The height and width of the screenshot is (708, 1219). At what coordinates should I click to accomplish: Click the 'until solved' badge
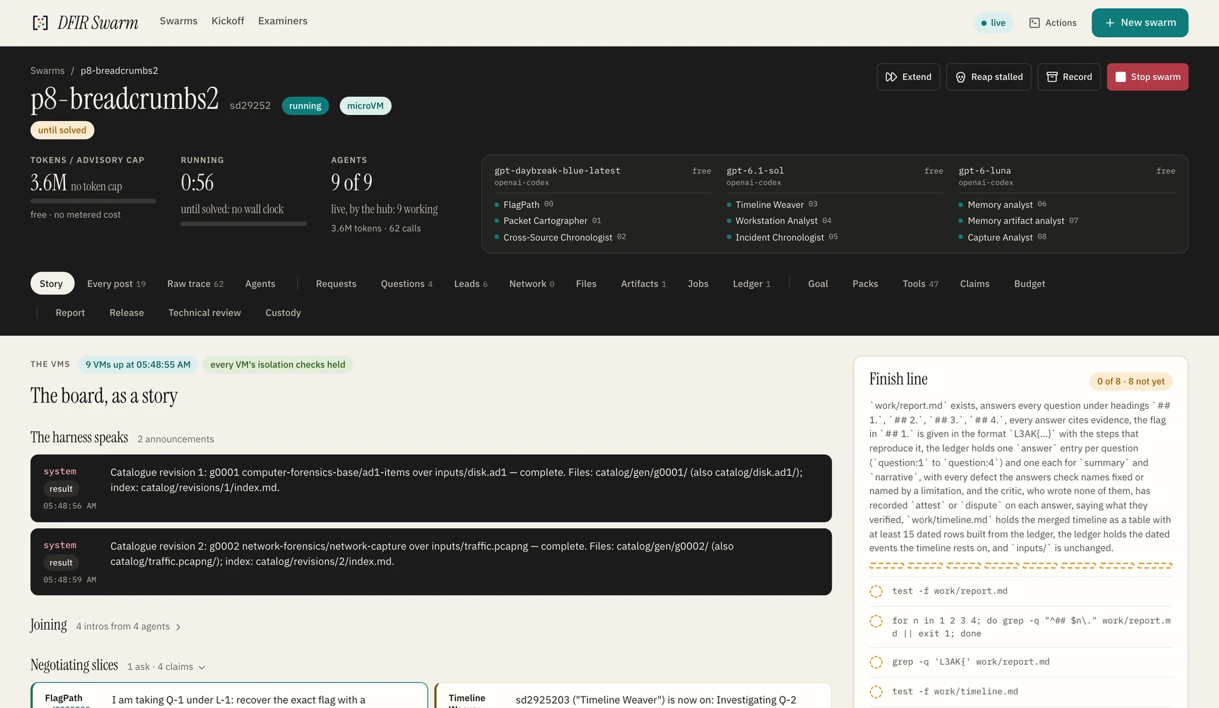[62, 130]
